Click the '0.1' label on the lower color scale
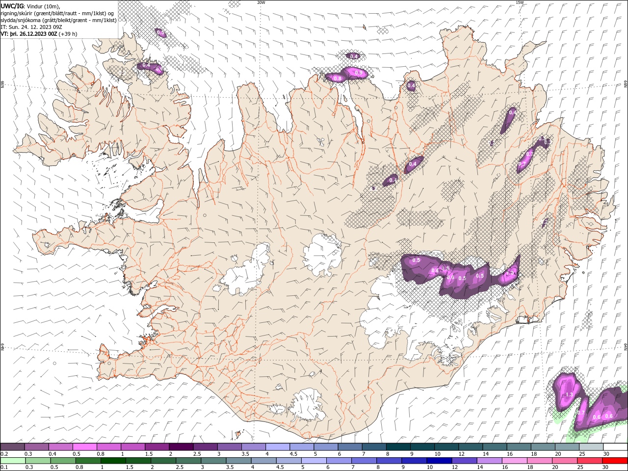 (4, 467)
